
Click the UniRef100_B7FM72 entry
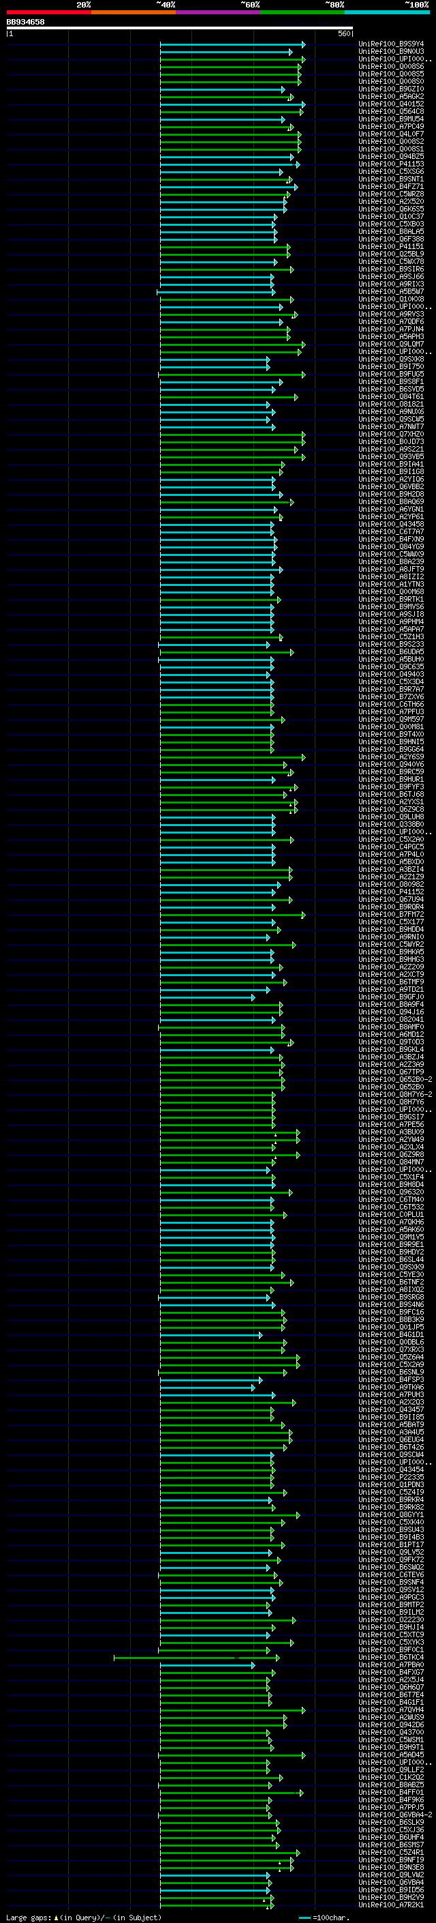click(391, 915)
